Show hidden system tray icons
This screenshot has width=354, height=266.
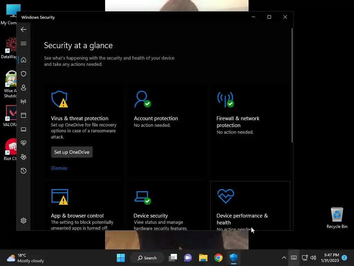[284, 258]
